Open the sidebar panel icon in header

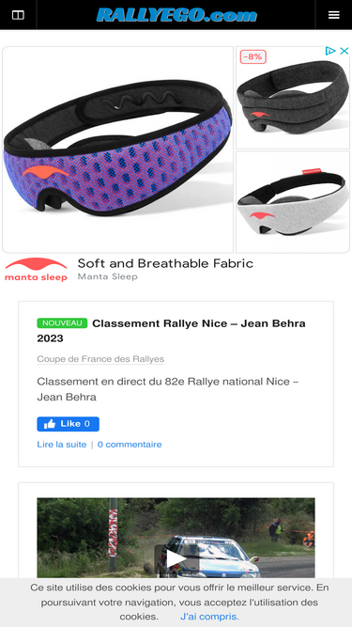(x=18, y=15)
